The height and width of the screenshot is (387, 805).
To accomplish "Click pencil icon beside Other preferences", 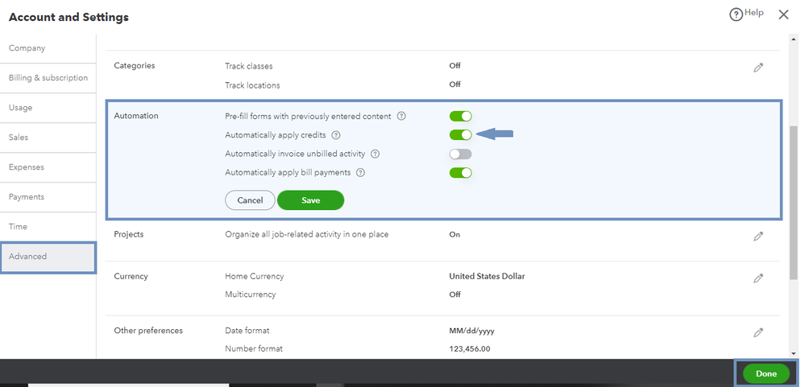I will coord(758,332).
